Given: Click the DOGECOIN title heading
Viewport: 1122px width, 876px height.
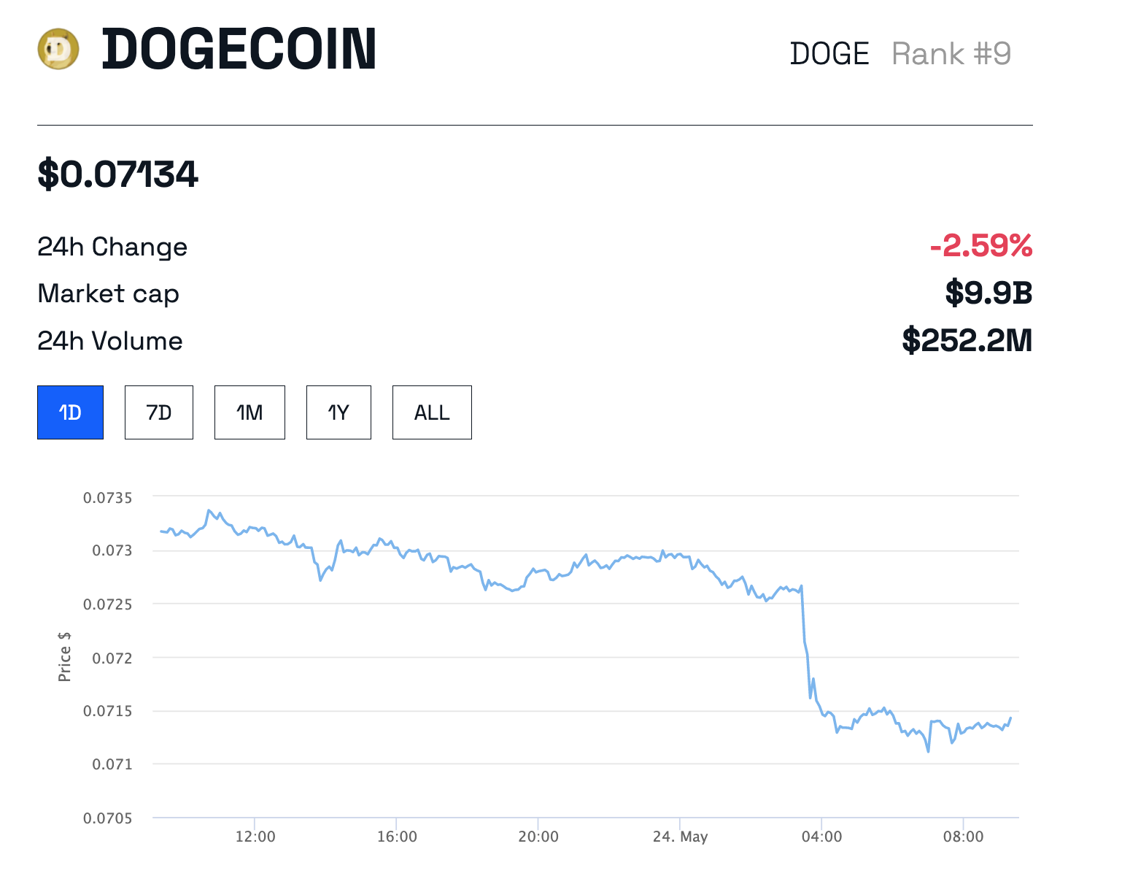Looking at the screenshot, I should [x=239, y=50].
